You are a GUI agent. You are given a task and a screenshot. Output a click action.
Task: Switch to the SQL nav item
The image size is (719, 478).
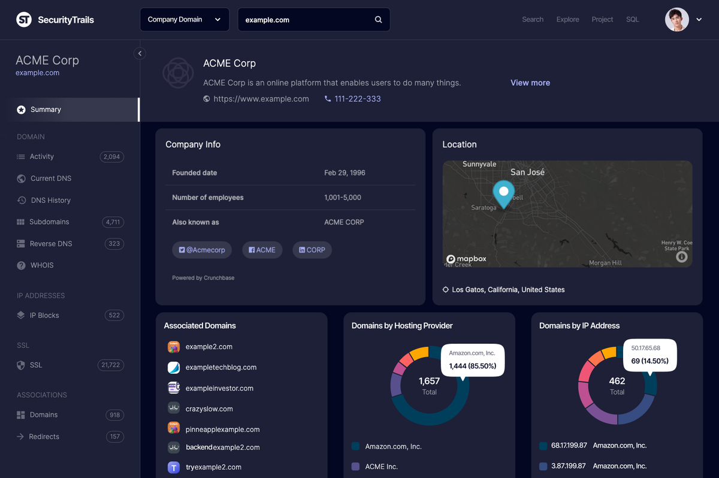point(633,20)
